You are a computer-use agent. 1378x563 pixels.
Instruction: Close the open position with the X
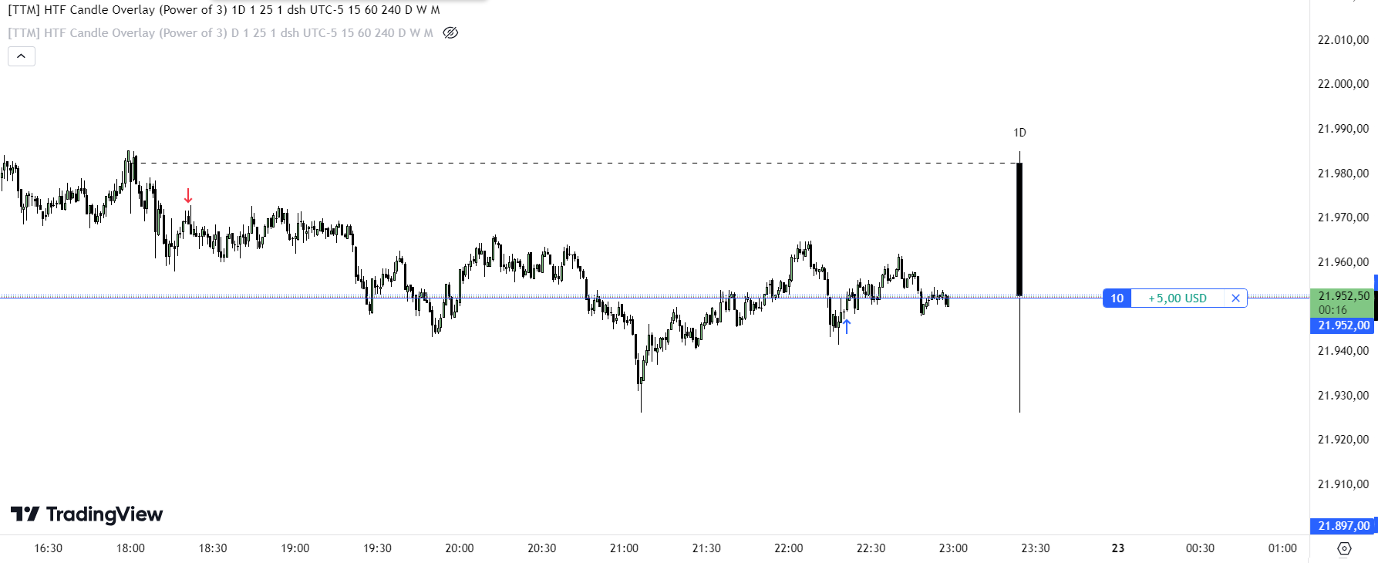1235,298
